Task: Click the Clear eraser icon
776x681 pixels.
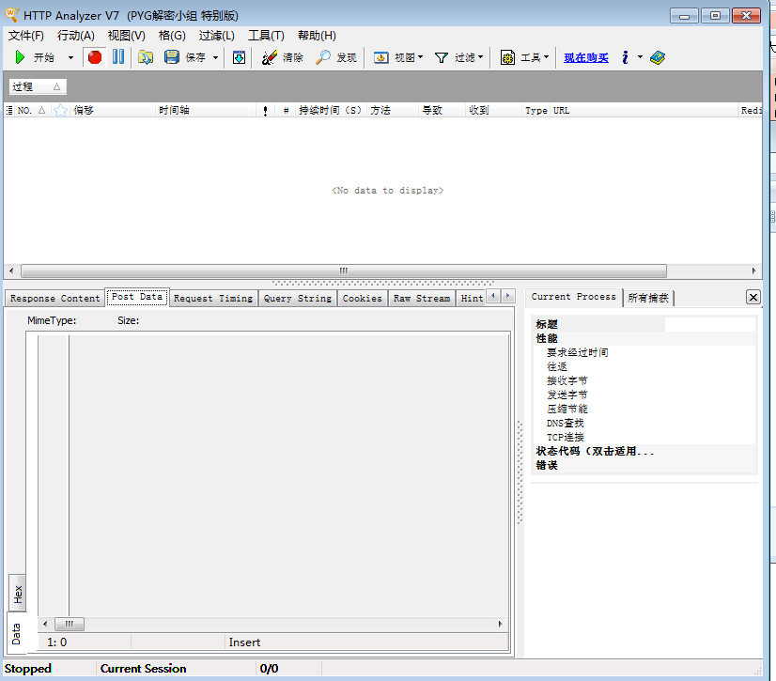Action: (270, 57)
